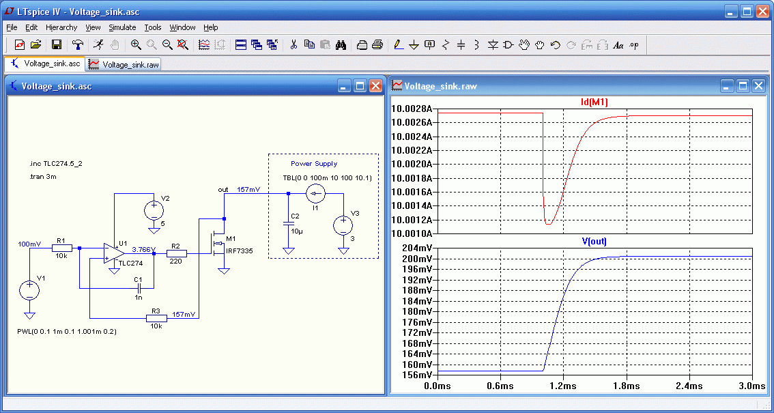The image size is (774, 413).
Task: Click the I1 current source symbol
Action: 315,194
